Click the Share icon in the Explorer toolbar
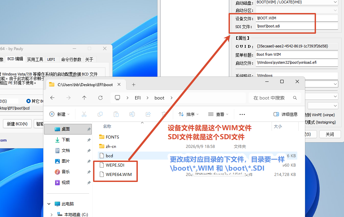The height and width of the screenshot is (217, 344). point(148,114)
